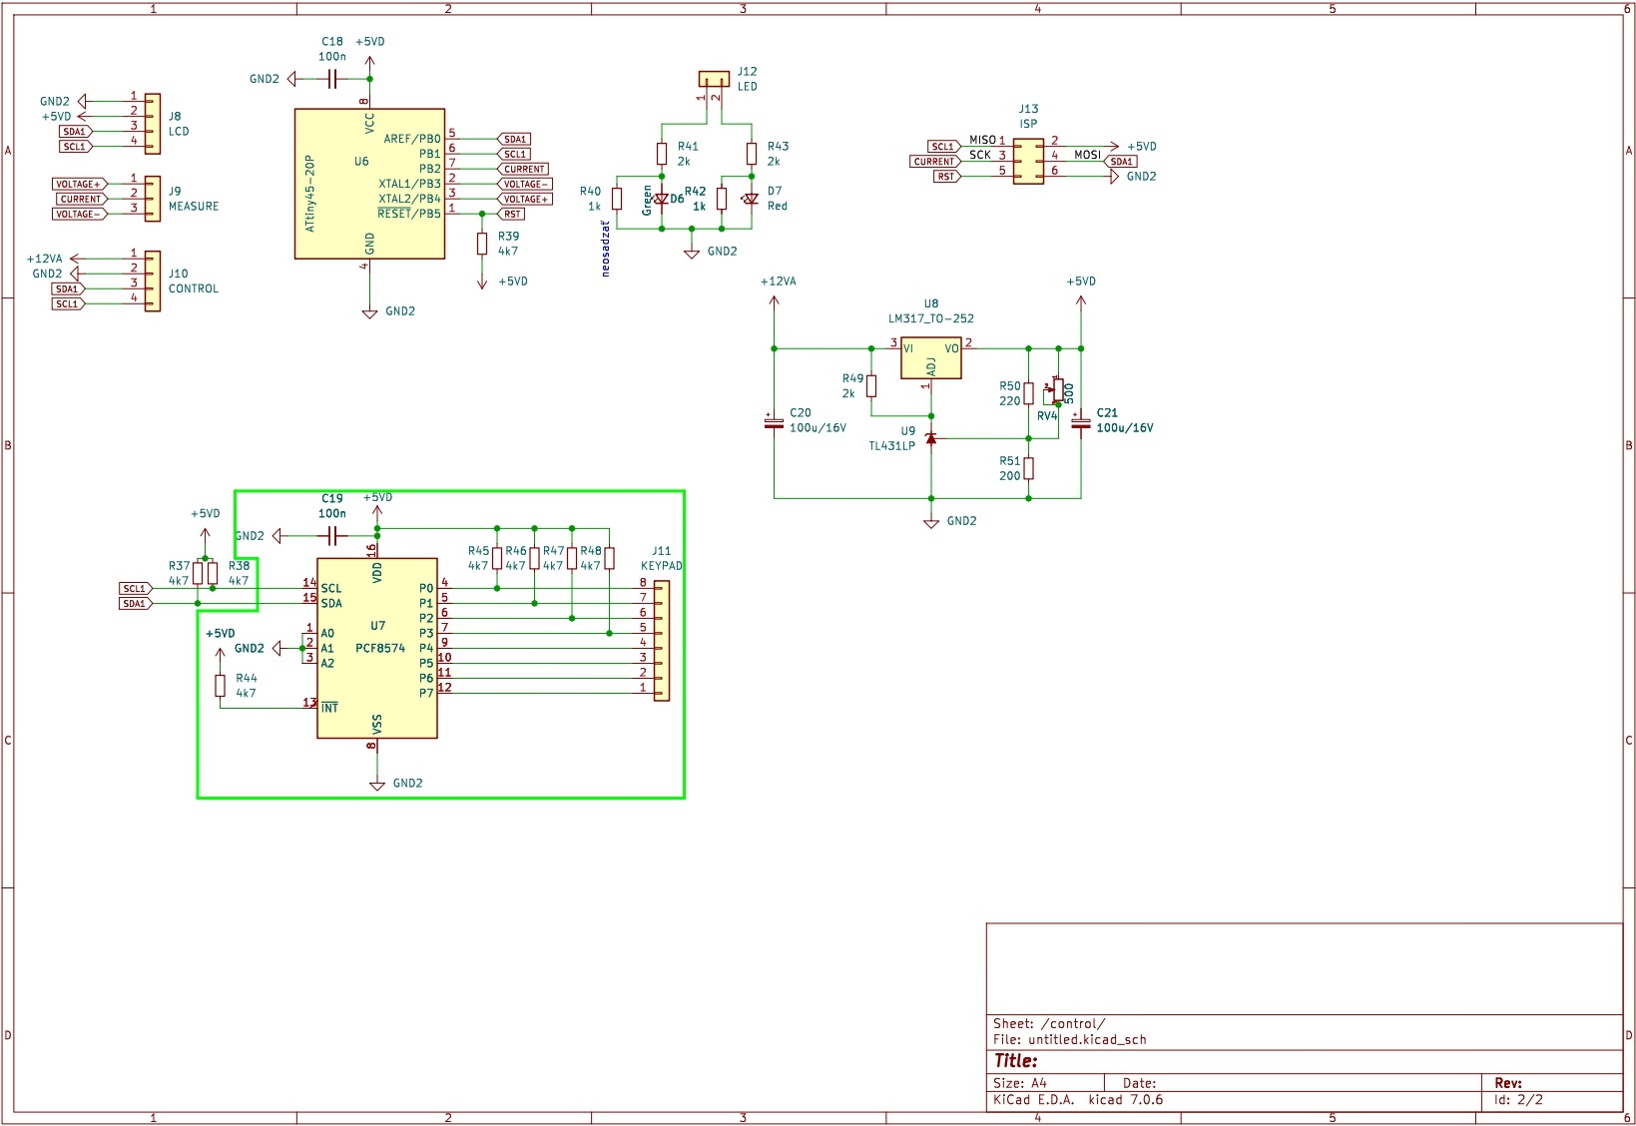Select the LM317_TO-252 regulator U8

pyautogui.click(x=930, y=358)
